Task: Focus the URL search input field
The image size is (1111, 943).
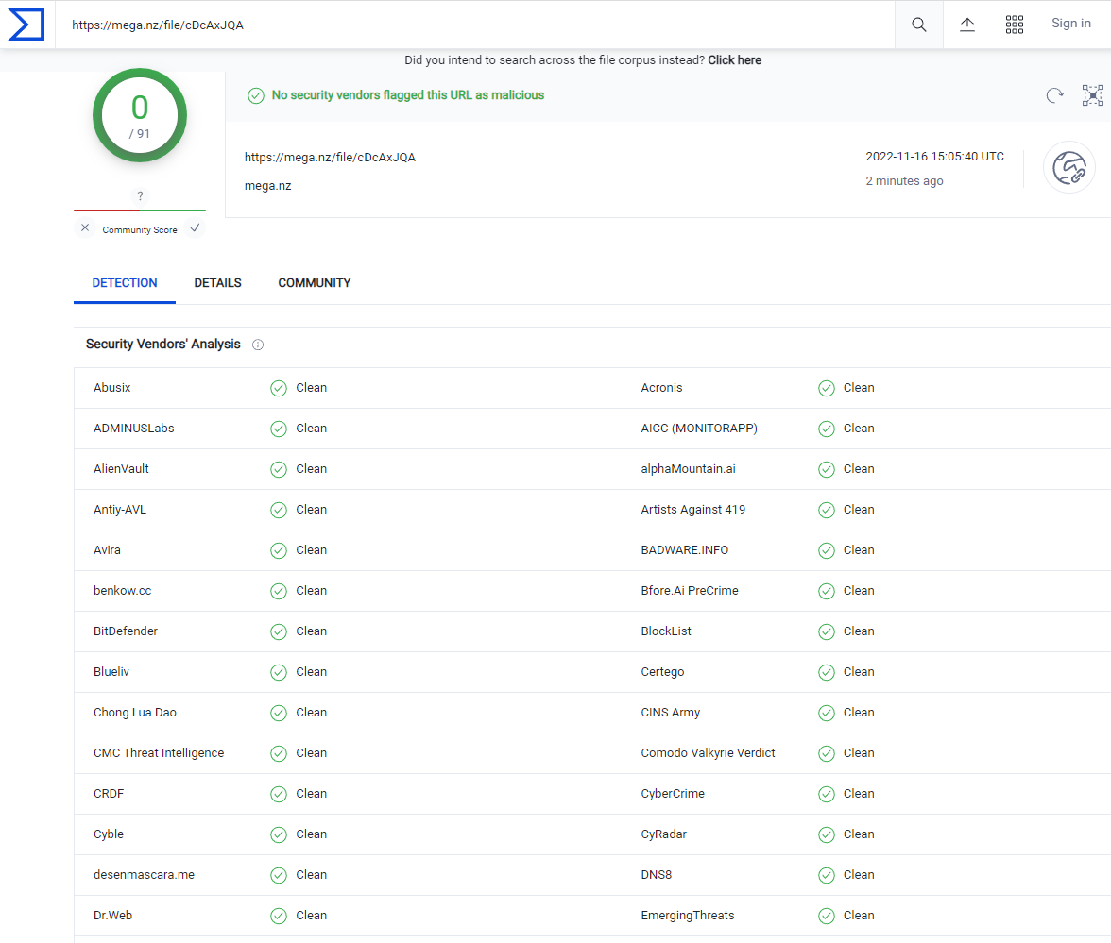Action: pos(474,25)
